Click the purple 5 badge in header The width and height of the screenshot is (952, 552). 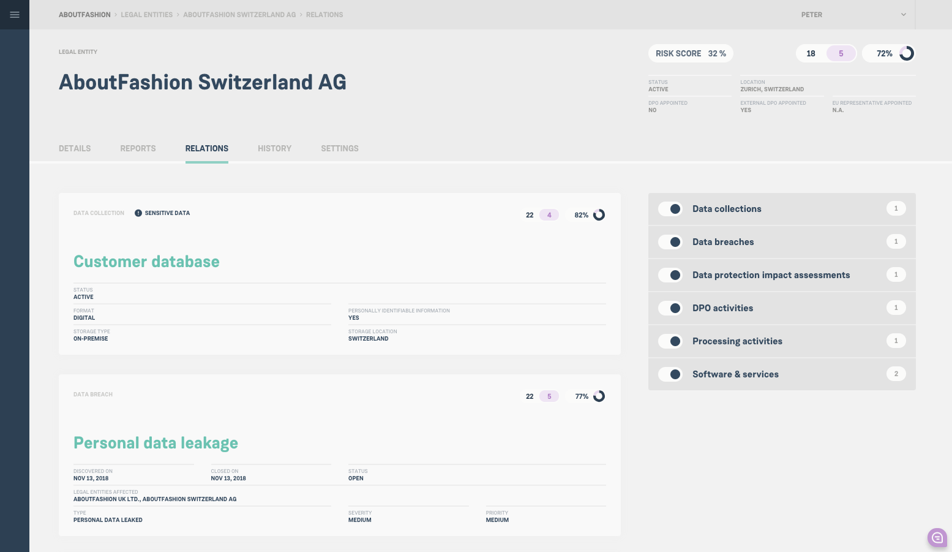841,53
